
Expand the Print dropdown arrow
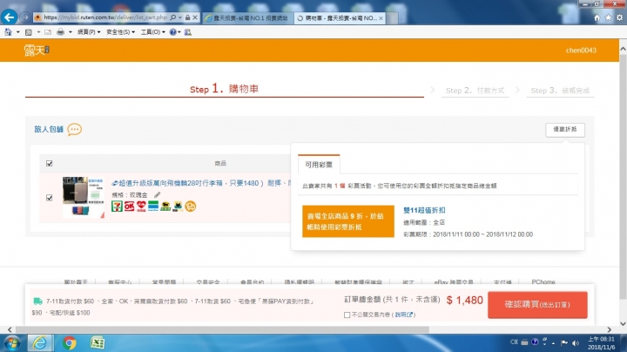pyautogui.click(x=70, y=32)
